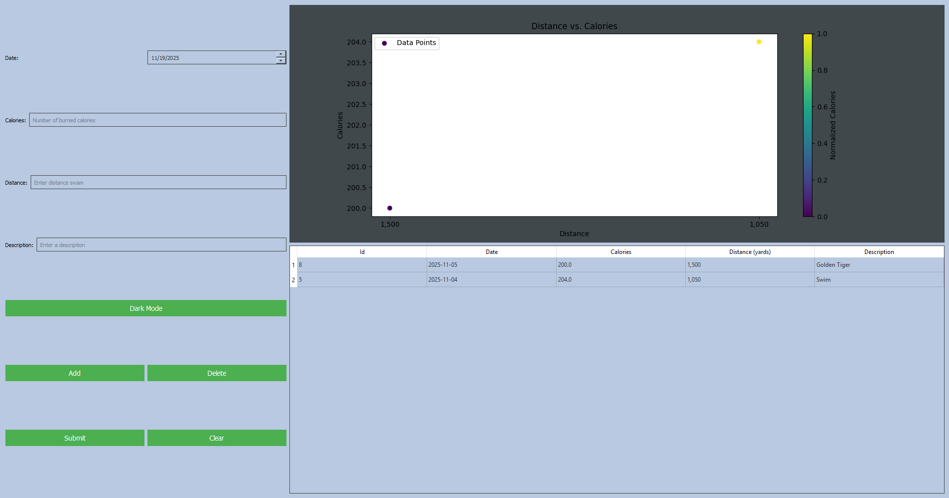The height and width of the screenshot is (498, 949).
Task: Click the Distance (yards) column header
Action: point(750,251)
